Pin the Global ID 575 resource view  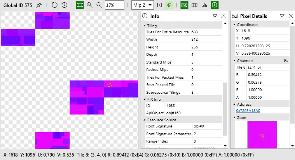pyautogui.click(x=39, y=5)
